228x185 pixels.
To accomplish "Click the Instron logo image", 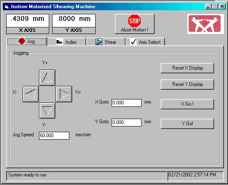I will coord(205,24).
